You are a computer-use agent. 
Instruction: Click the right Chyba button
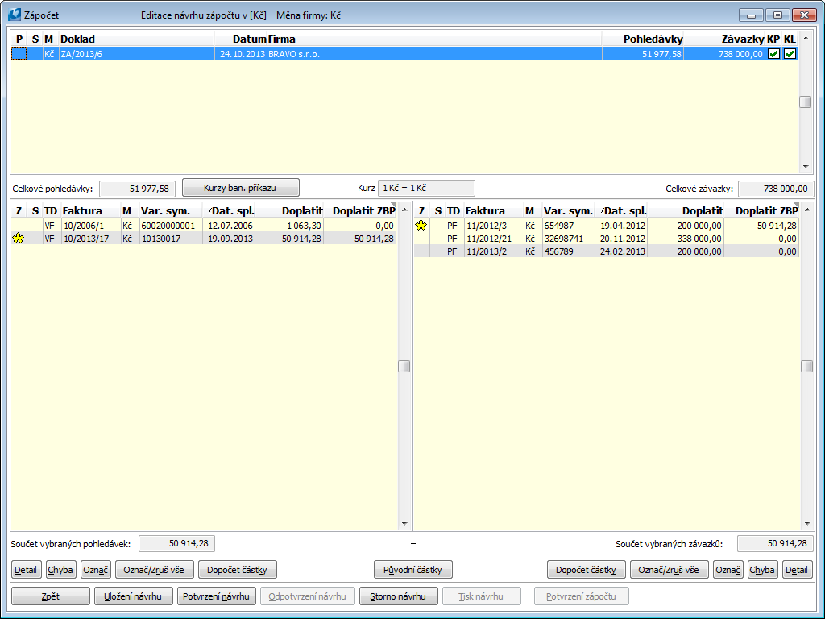(762, 570)
